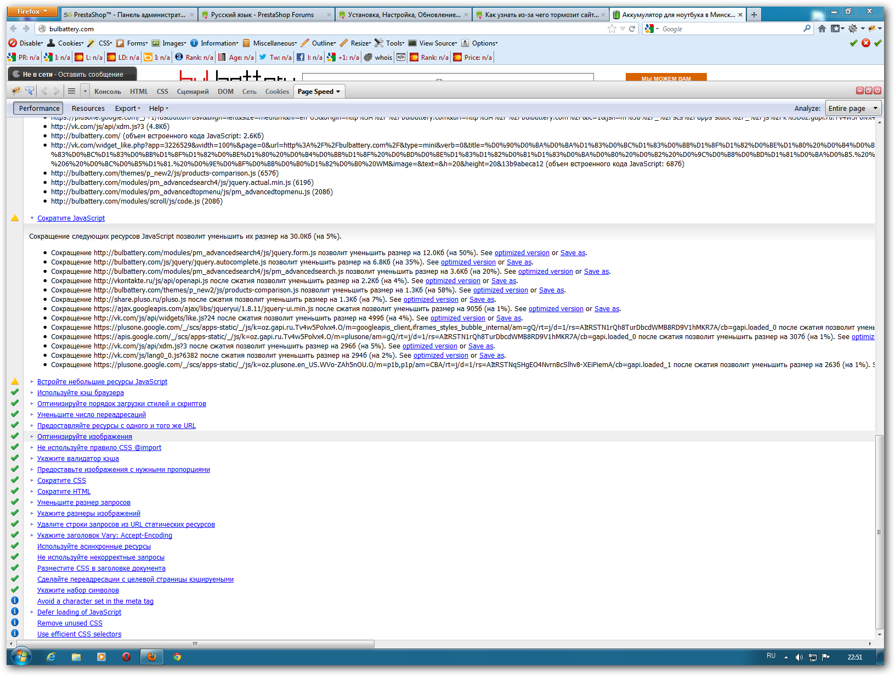Open optimized version link for jquery.form.js

point(522,252)
